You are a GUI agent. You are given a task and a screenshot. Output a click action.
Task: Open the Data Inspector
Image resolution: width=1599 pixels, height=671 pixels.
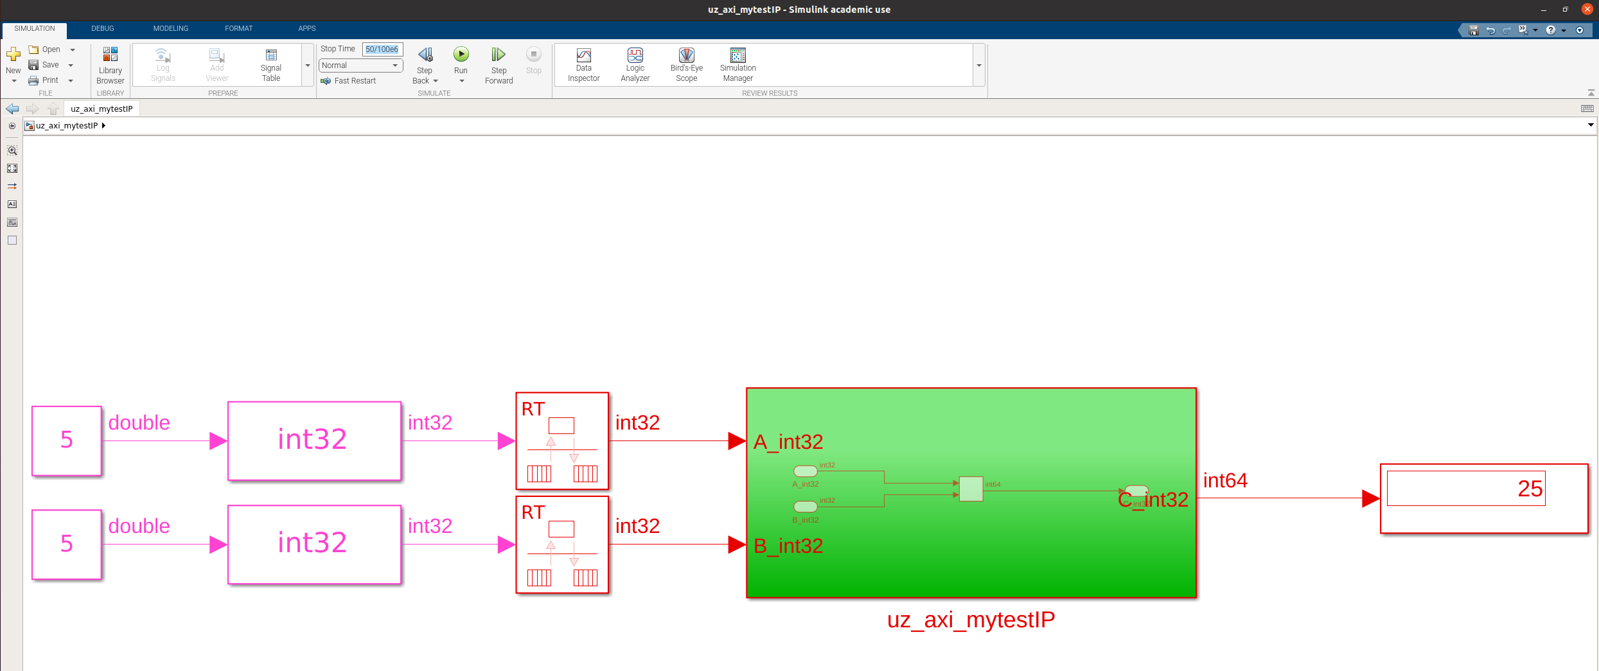[583, 65]
